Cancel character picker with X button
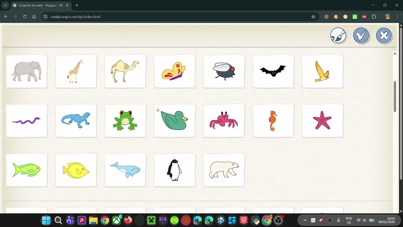The image size is (403, 227). 384,36
